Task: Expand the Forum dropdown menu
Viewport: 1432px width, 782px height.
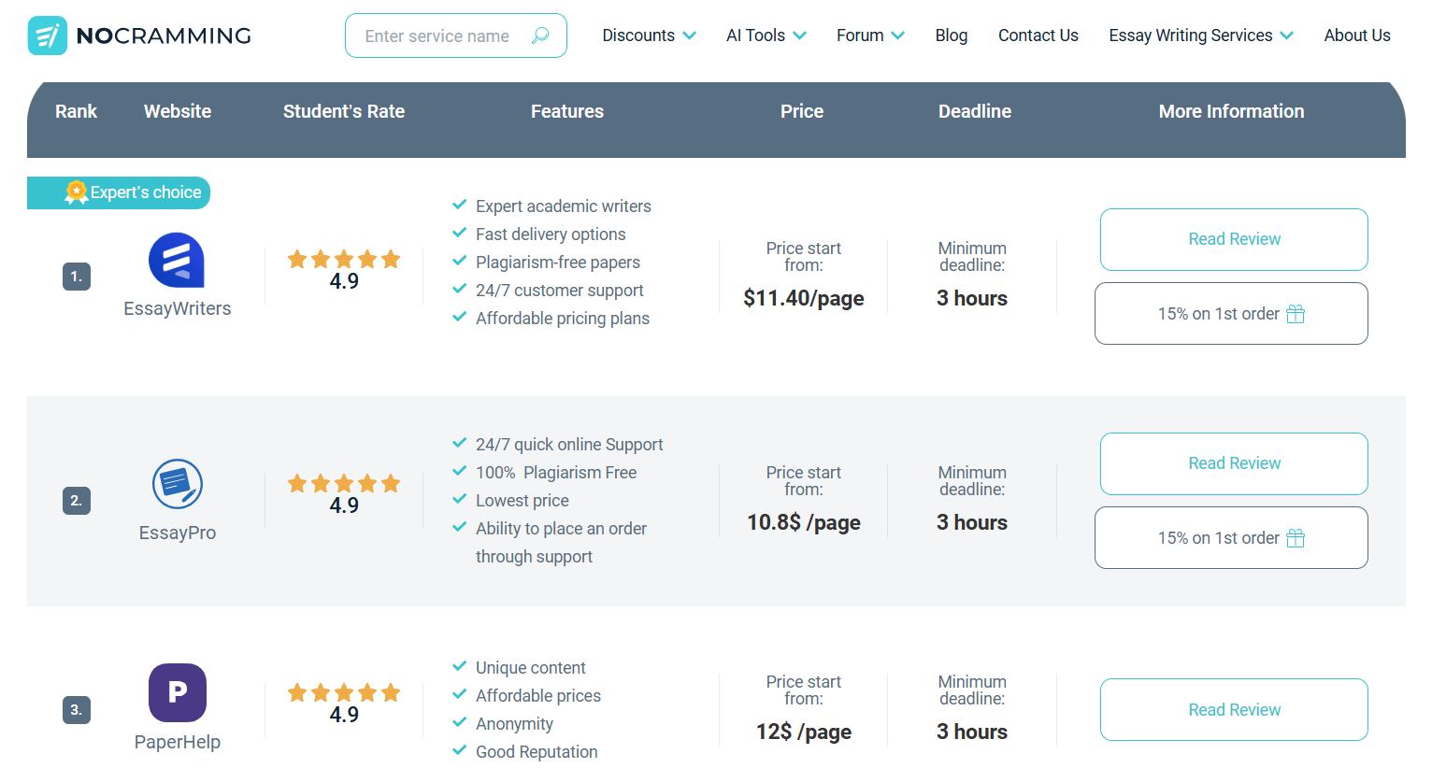Action: click(870, 36)
